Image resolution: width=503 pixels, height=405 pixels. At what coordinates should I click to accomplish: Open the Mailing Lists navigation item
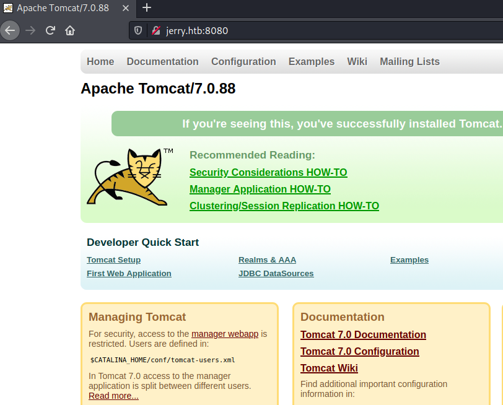tap(409, 61)
